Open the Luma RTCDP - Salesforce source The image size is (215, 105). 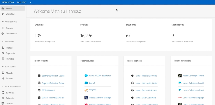(100, 76)
